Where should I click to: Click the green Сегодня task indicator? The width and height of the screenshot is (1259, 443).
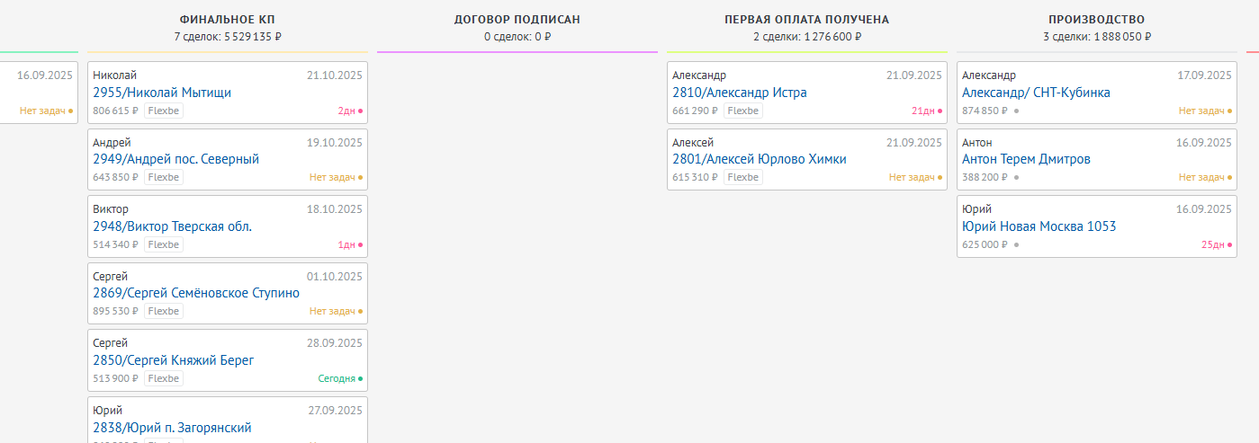339,378
